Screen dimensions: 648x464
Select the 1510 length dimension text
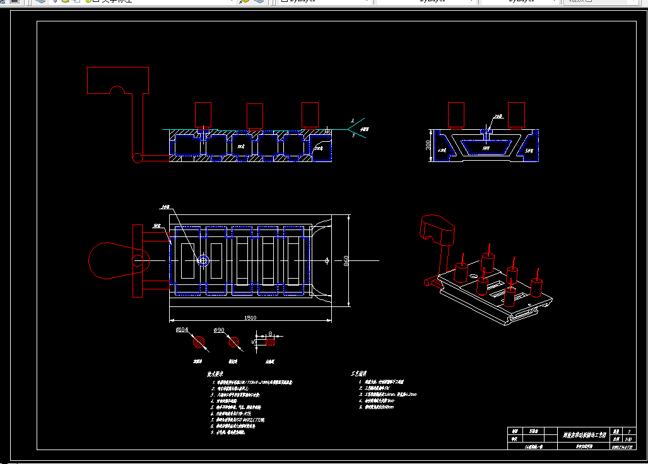pos(250,318)
